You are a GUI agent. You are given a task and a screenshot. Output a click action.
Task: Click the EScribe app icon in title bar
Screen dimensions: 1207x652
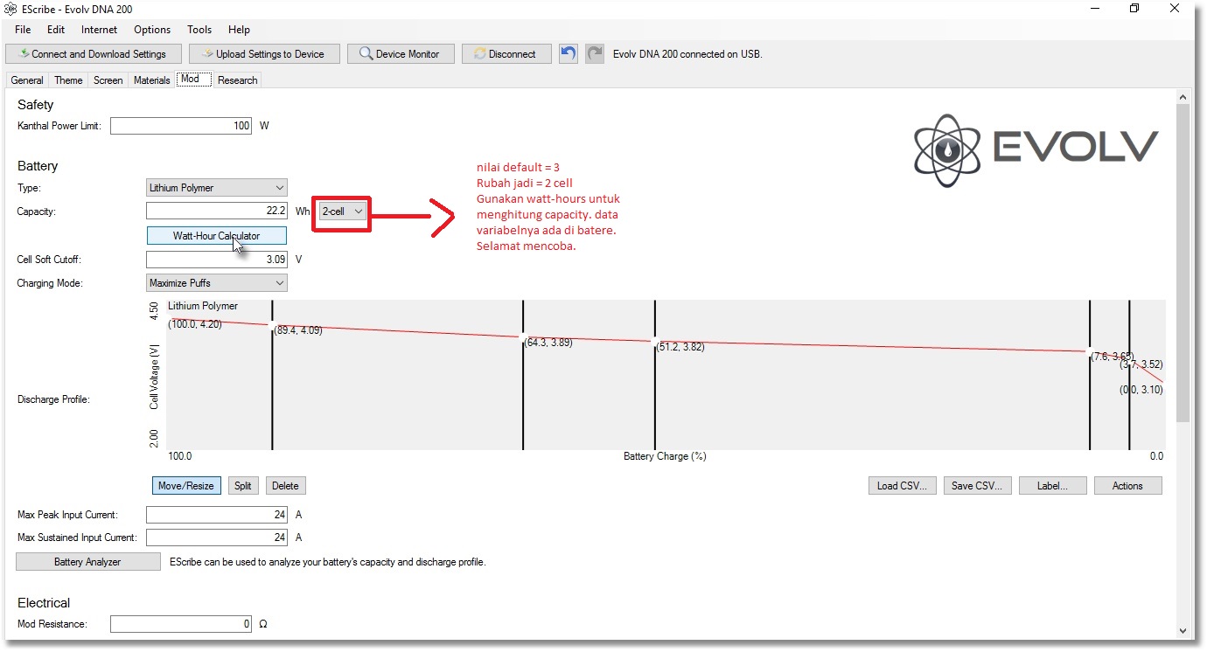[x=10, y=8]
